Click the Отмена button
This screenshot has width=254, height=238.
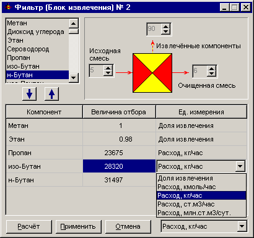(128, 226)
